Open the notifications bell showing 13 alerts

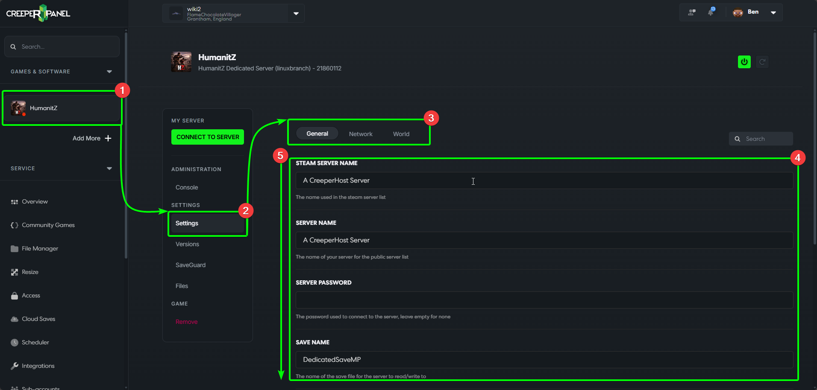(711, 12)
